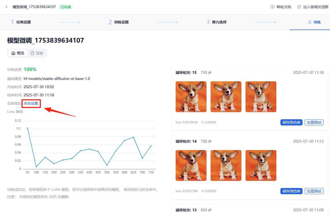Click the 2025-07-30 11:13 timestamp
Image resolution: width=330 pixels, height=217 pixels.
(x=308, y=141)
